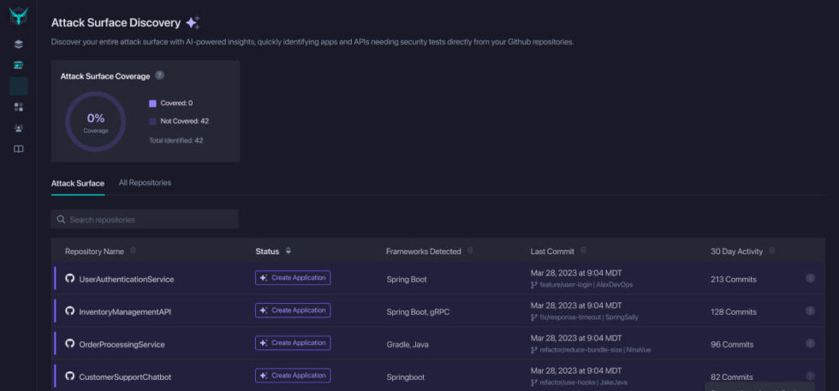Create Application for InventoryManagementAPI
Screen dimensions: 839x391
293,311
